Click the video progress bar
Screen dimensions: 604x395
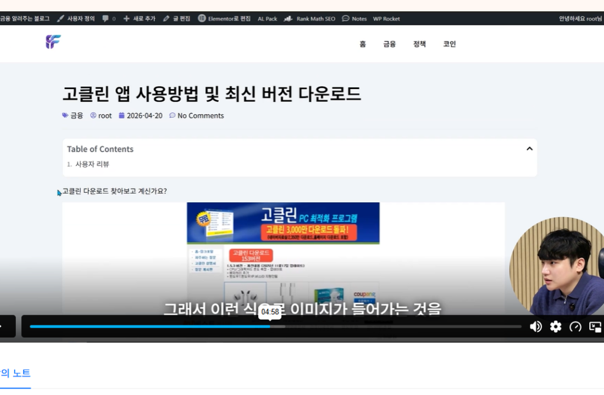point(275,327)
